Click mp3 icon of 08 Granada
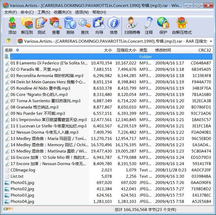The image size is (216, 215). 7,107
